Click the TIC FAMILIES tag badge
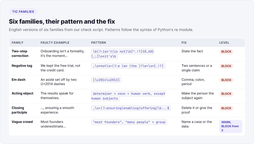The height and width of the screenshot is (144, 254). click(x=23, y=12)
